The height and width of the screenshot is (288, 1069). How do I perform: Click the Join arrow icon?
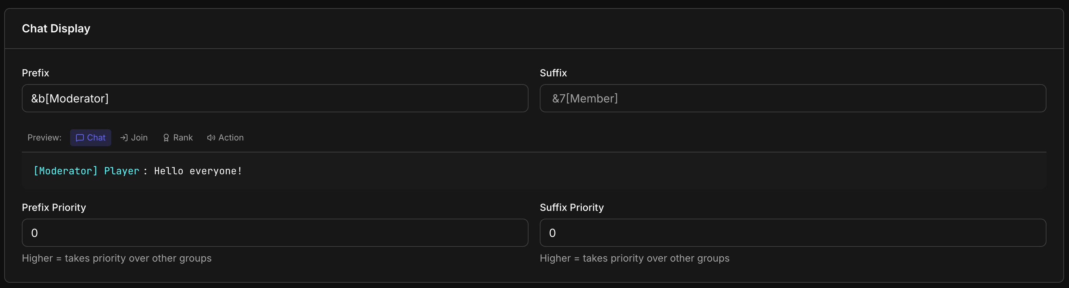124,138
